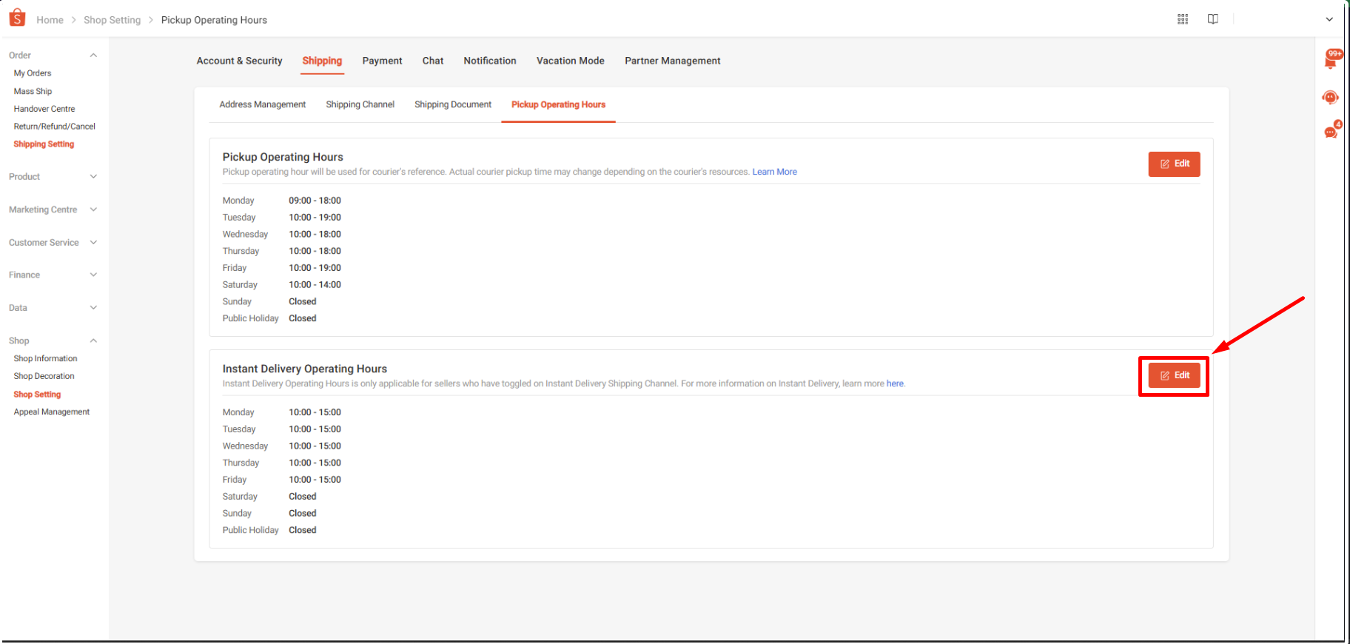Open the 'here' link for Instant Delivery info
This screenshot has height=644, width=1350.
[895, 383]
